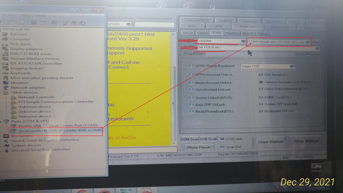Click the Mice and other pointing devices icon
The height and width of the screenshot is (193, 343).
click(5, 78)
